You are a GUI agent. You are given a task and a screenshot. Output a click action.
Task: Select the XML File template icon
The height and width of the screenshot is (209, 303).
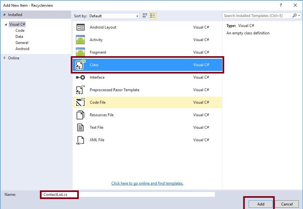coord(80,140)
